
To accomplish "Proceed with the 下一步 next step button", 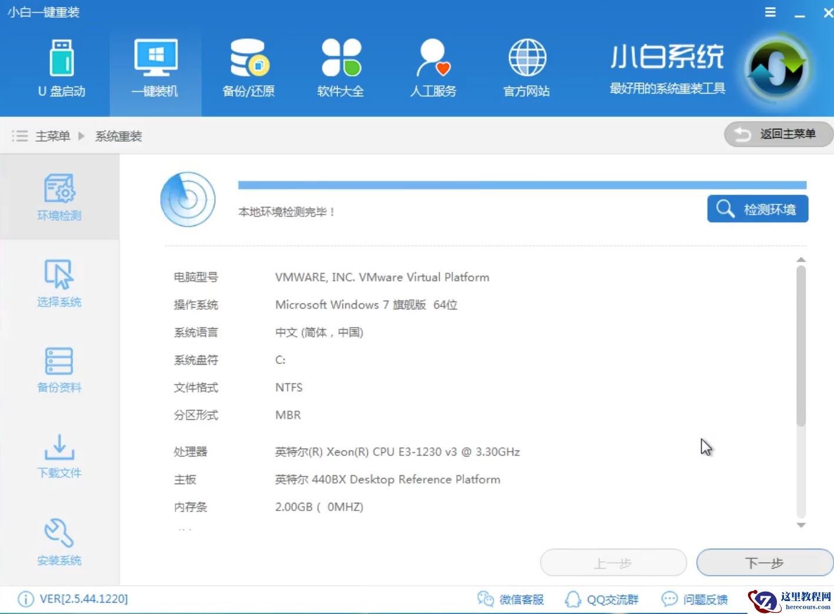I will click(763, 562).
